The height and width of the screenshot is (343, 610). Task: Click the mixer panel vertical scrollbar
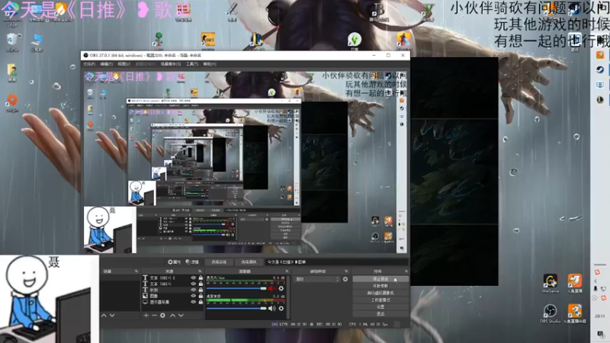289,296
